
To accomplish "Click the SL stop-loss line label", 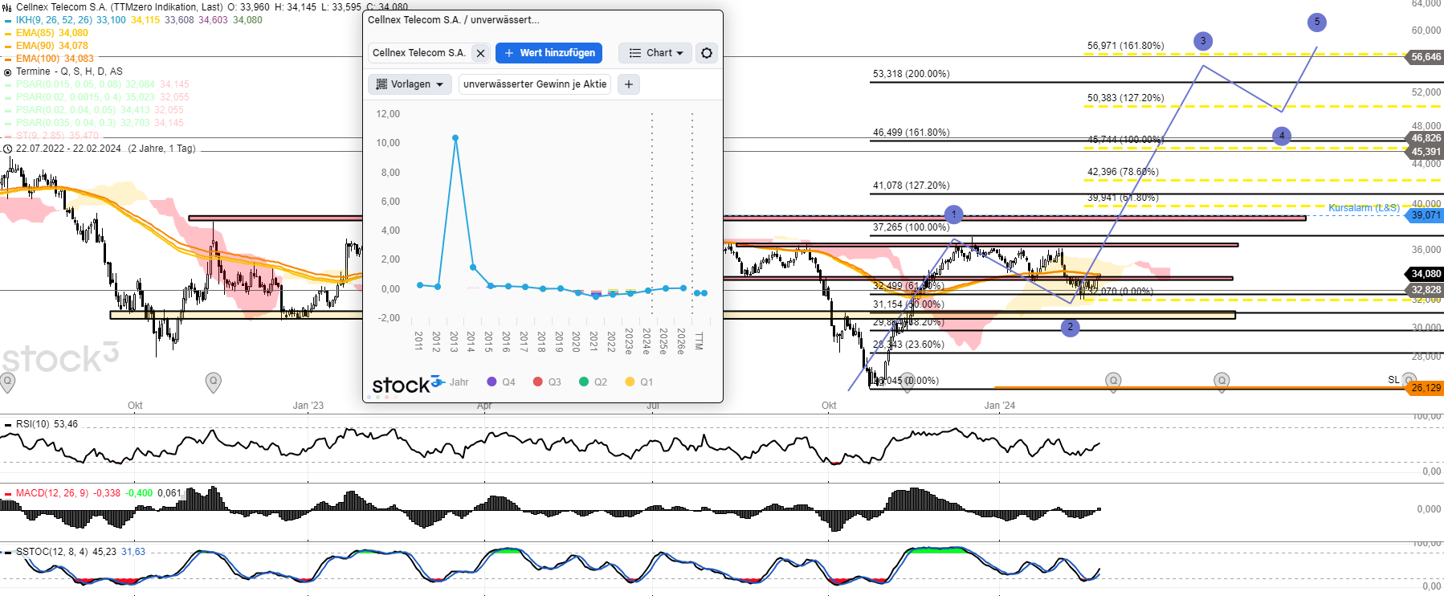I will click(x=1393, y=380).
